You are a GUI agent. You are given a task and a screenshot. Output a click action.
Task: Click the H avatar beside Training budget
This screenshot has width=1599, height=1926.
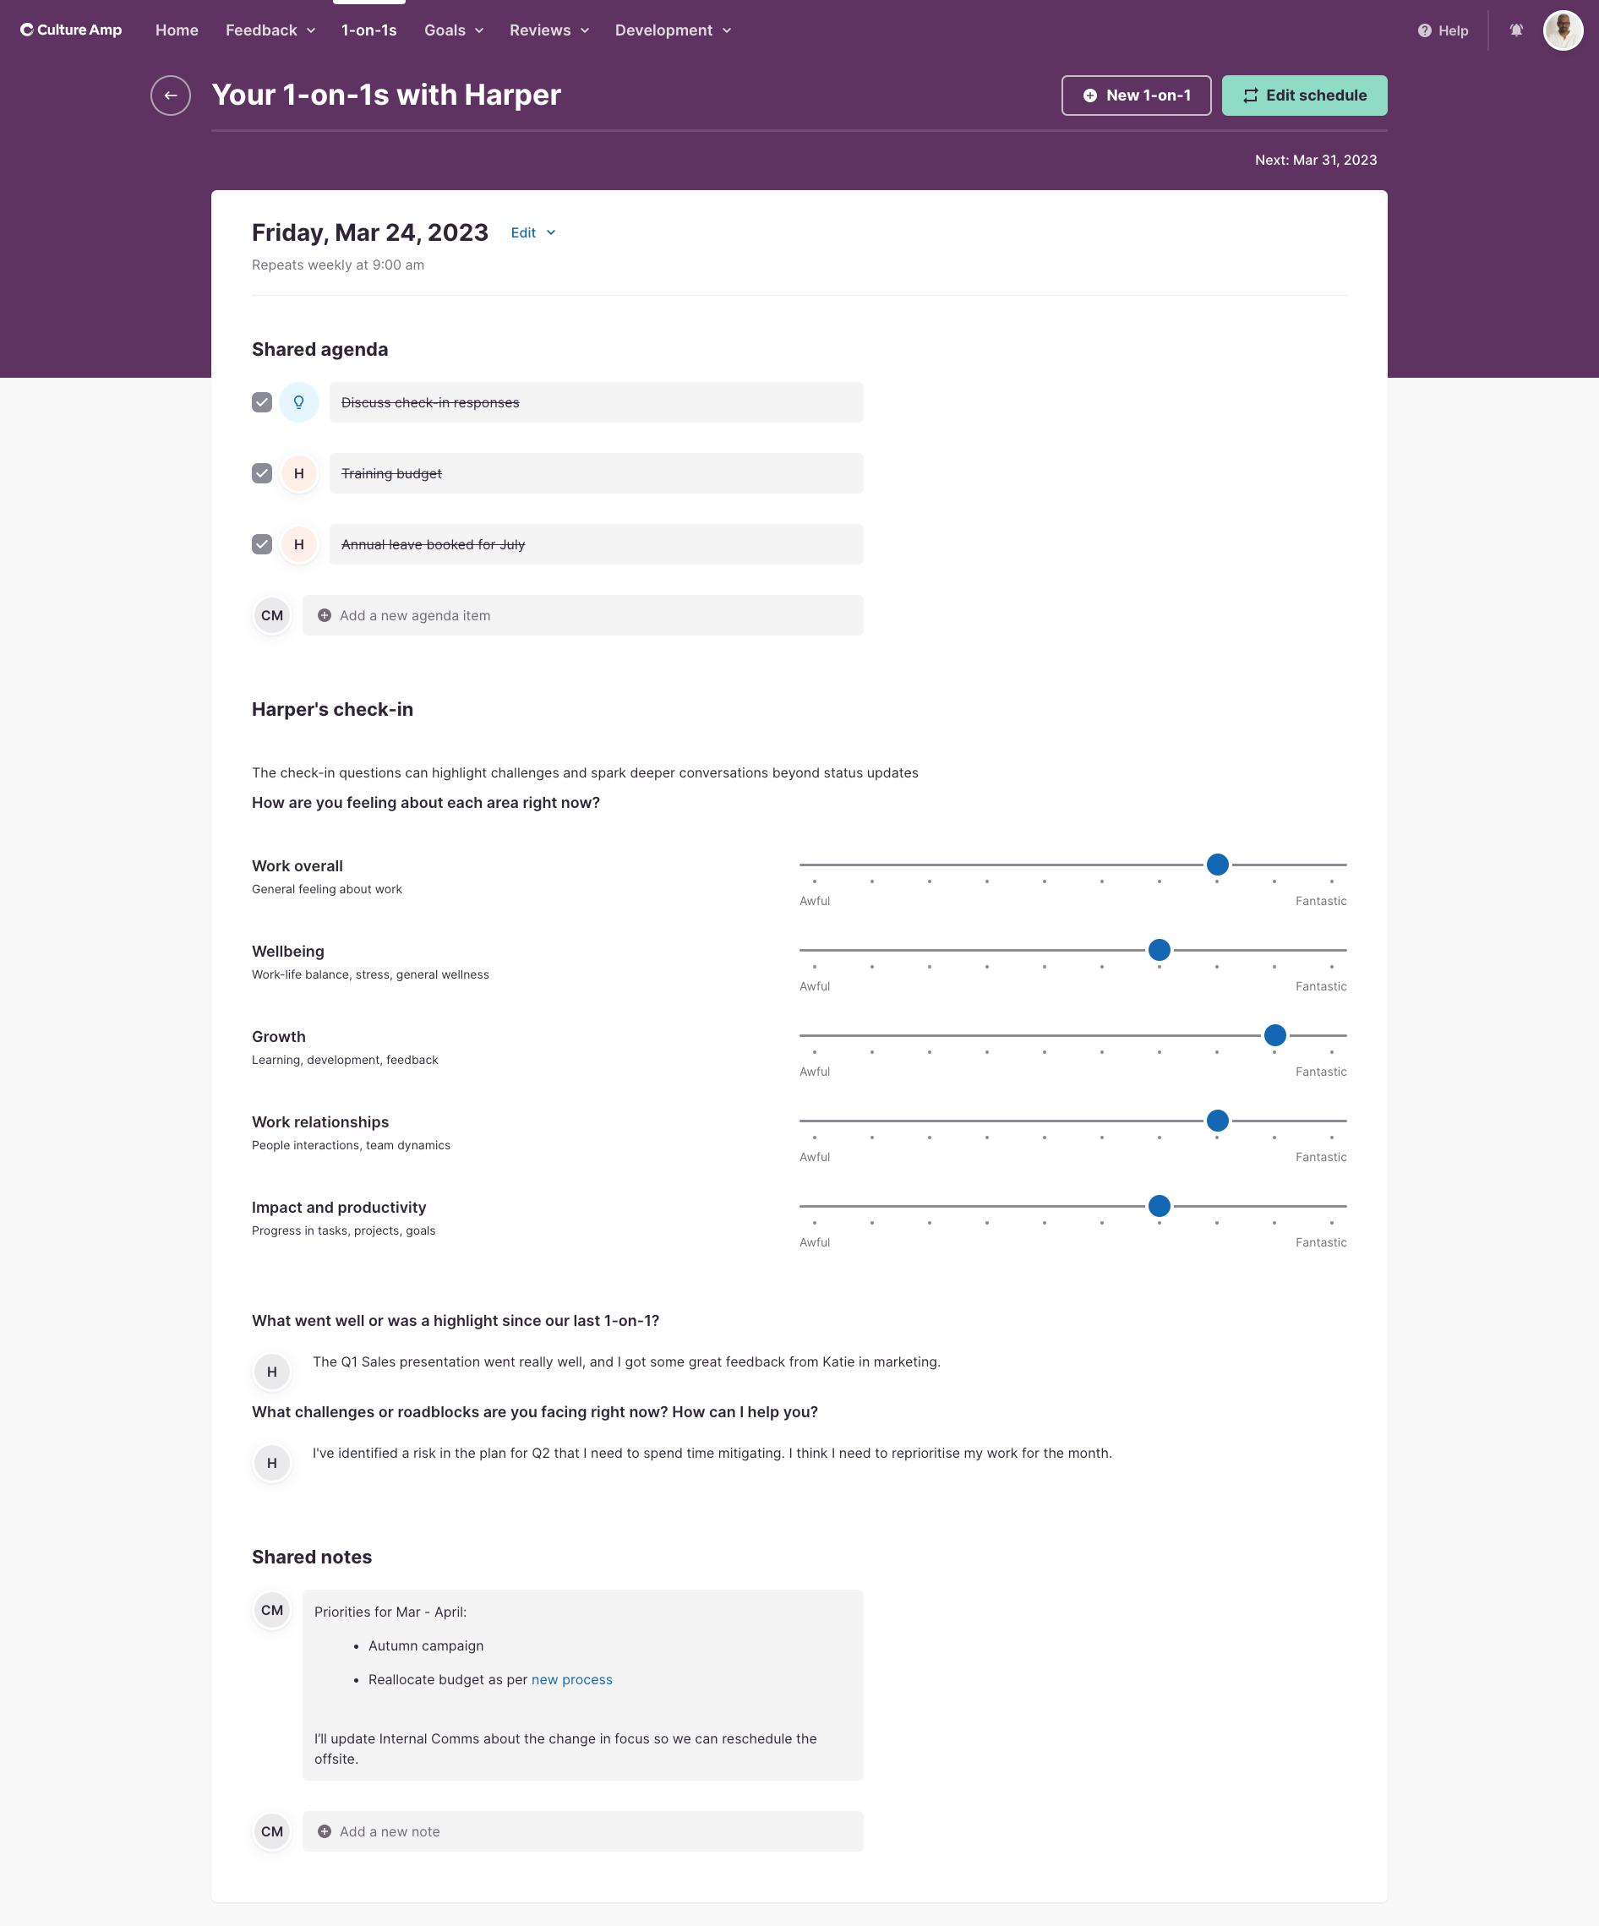point(299,473)
